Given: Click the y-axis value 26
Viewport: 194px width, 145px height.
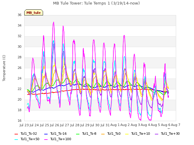Looking at the screenshot, I should click(19, 68).
